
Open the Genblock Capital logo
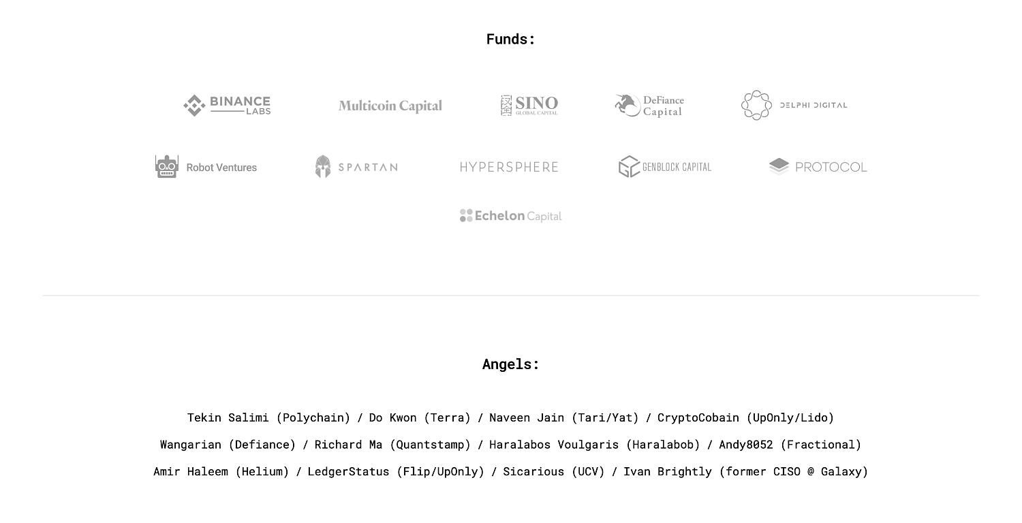(x=665, y=167)
